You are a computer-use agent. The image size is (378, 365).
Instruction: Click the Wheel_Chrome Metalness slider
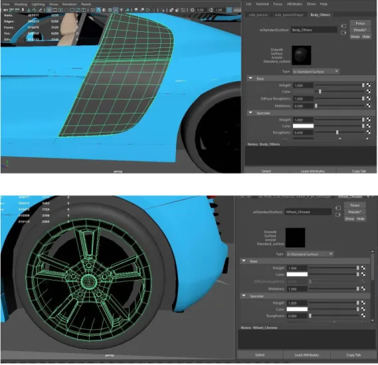tap(334, 289)
